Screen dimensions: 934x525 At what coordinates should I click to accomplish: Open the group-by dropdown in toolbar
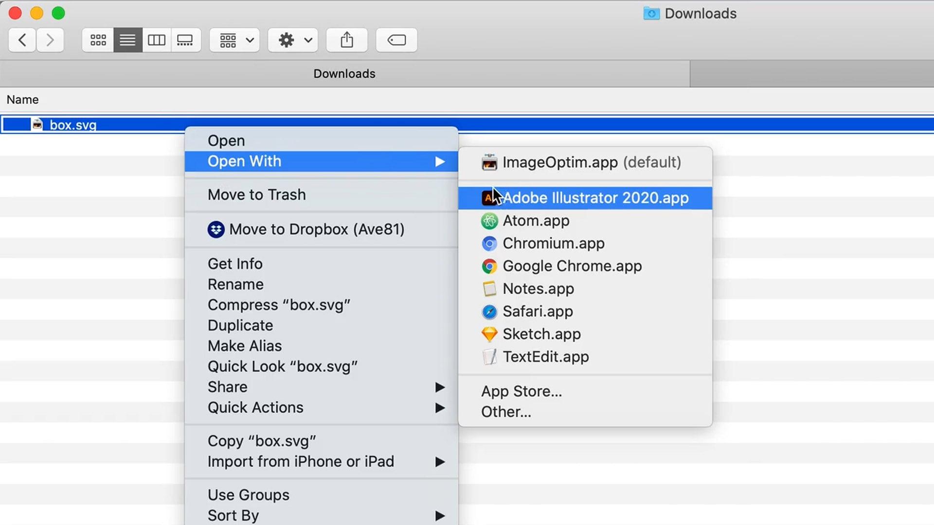235,40
